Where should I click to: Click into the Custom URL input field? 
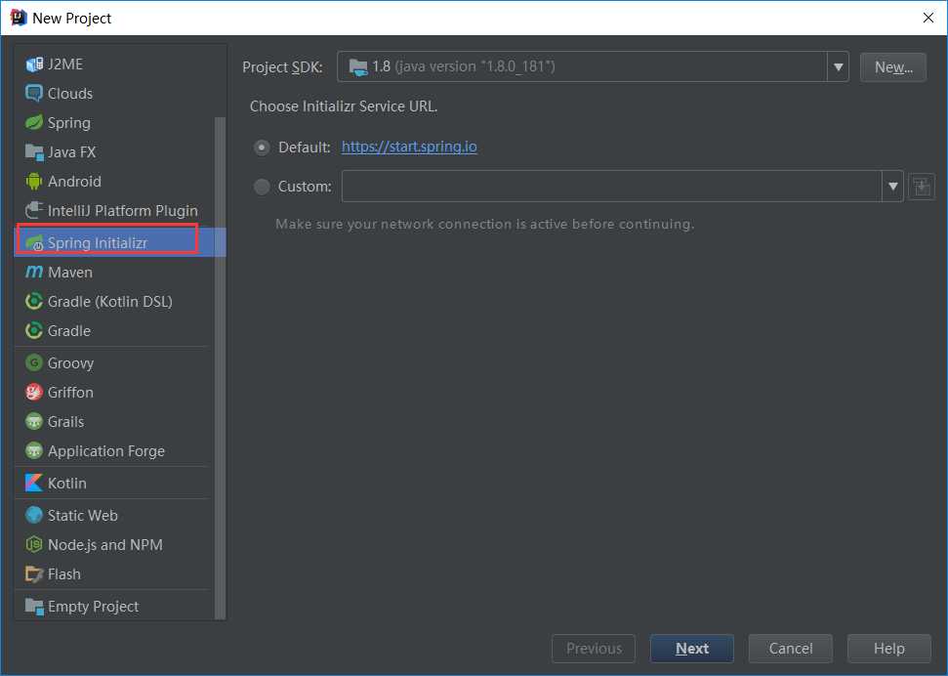[x=612, y=187]
